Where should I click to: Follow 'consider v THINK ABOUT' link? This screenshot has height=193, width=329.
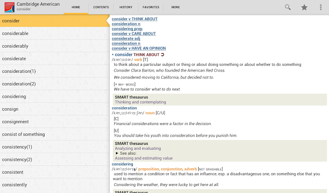pyautogui.click(x=134, y=19)
